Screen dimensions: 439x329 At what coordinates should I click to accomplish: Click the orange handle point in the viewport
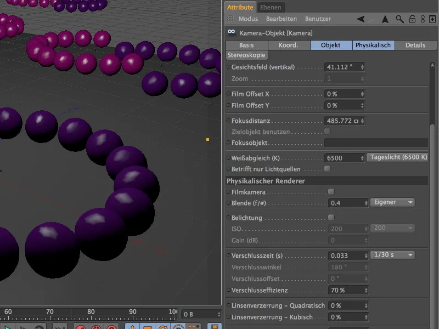point(208,139)
